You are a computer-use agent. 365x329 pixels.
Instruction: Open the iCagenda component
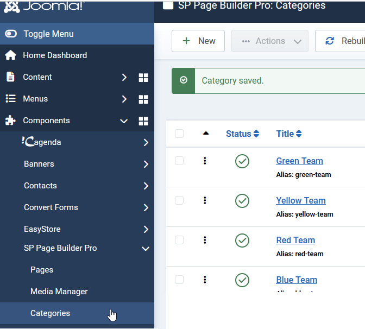[41, 142]
